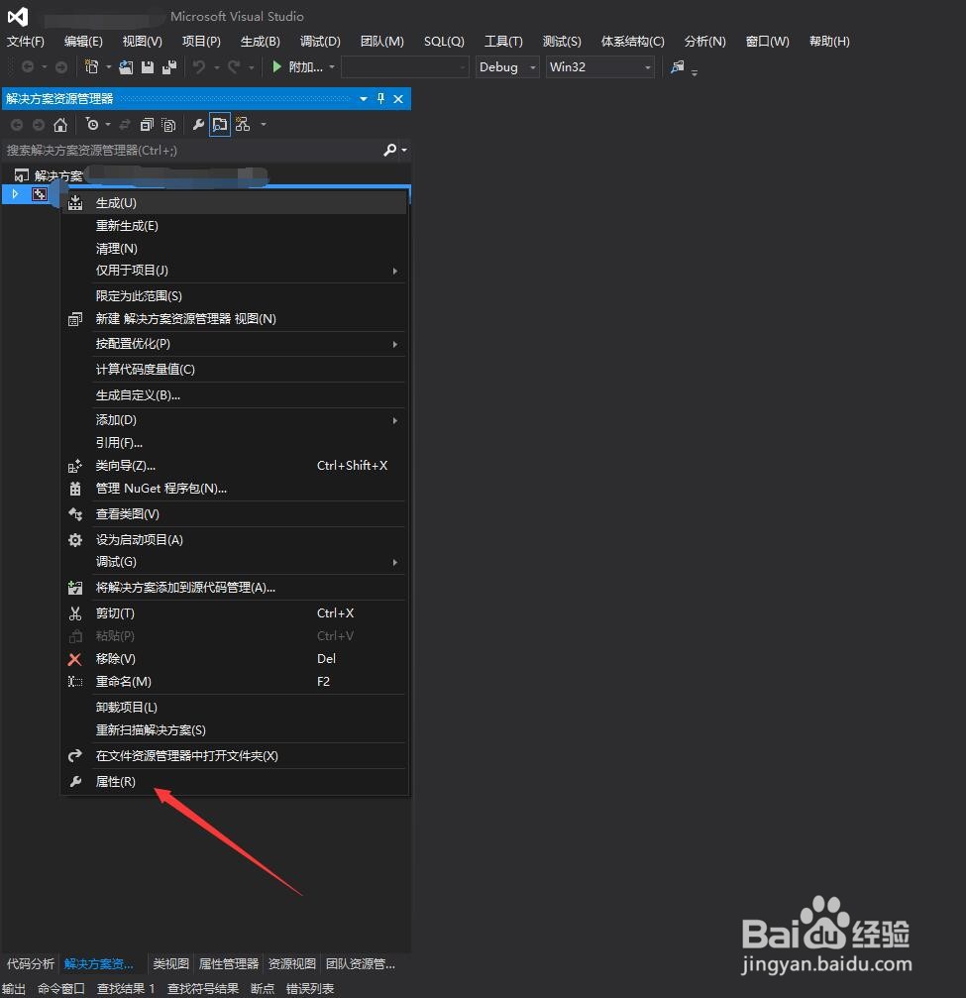The image size is (966, 998).
Task: Switch to the 类视图 tab at the bottom
Action: point(169,962)
